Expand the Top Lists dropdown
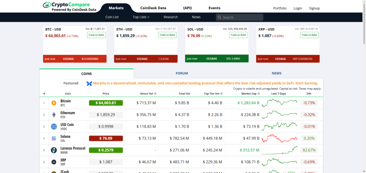This screenshot has width=366, height=173. 141,17
